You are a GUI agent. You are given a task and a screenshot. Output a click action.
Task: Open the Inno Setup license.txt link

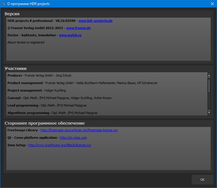[59, 145]
